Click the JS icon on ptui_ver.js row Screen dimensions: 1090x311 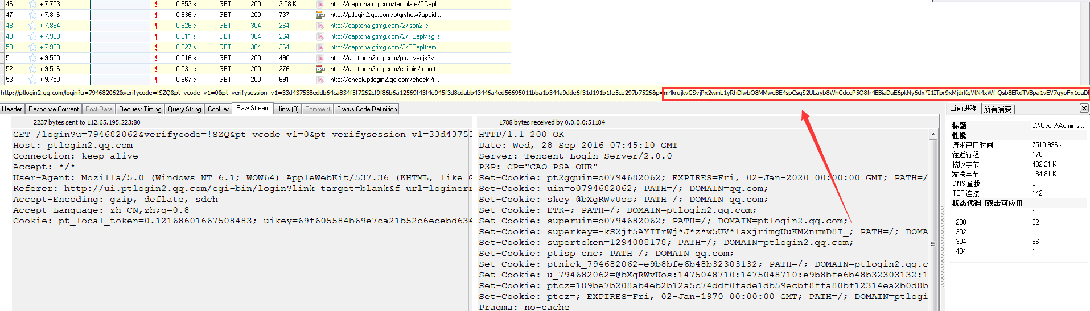[x=320, y=58]
